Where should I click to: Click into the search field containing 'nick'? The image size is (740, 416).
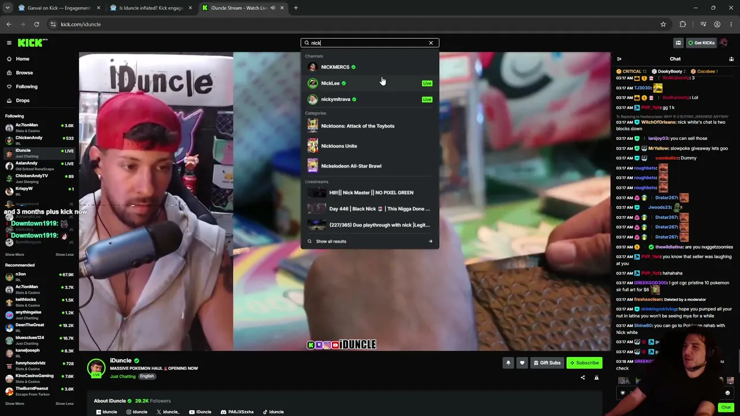coord(369,43)
